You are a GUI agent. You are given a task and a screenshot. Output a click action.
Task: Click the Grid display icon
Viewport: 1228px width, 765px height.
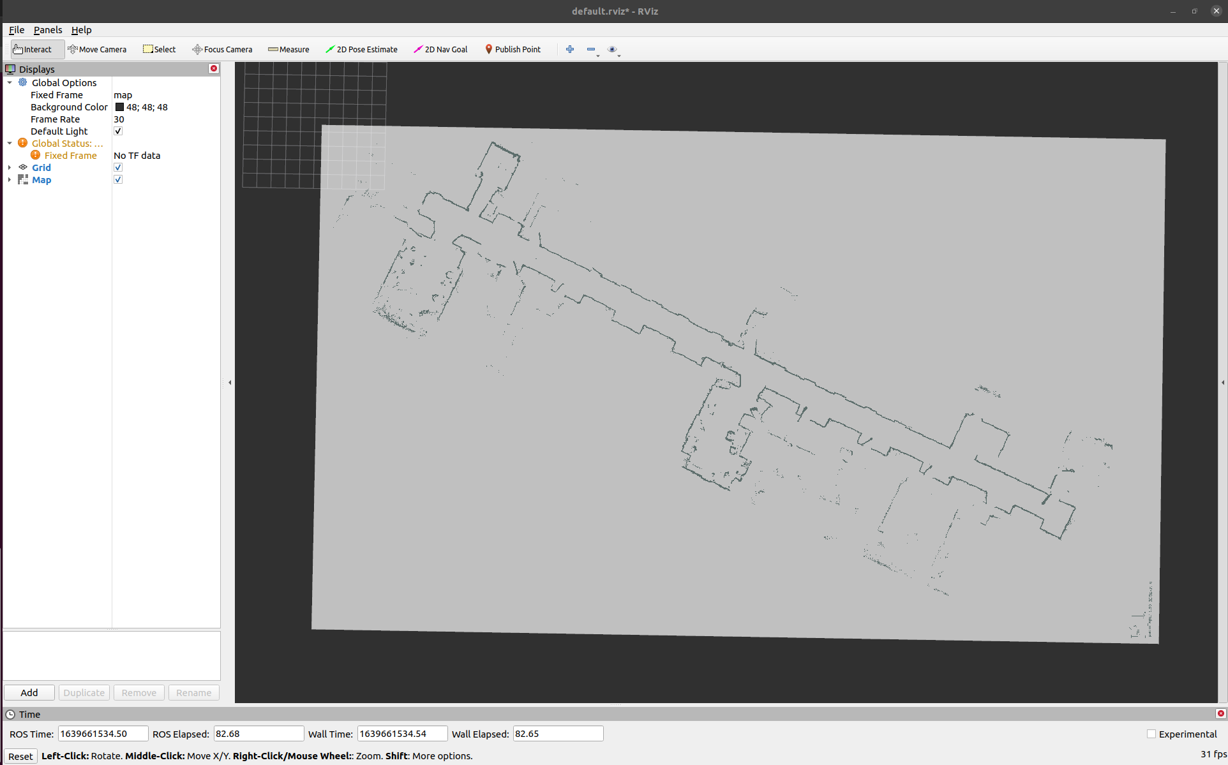[23, 167]
